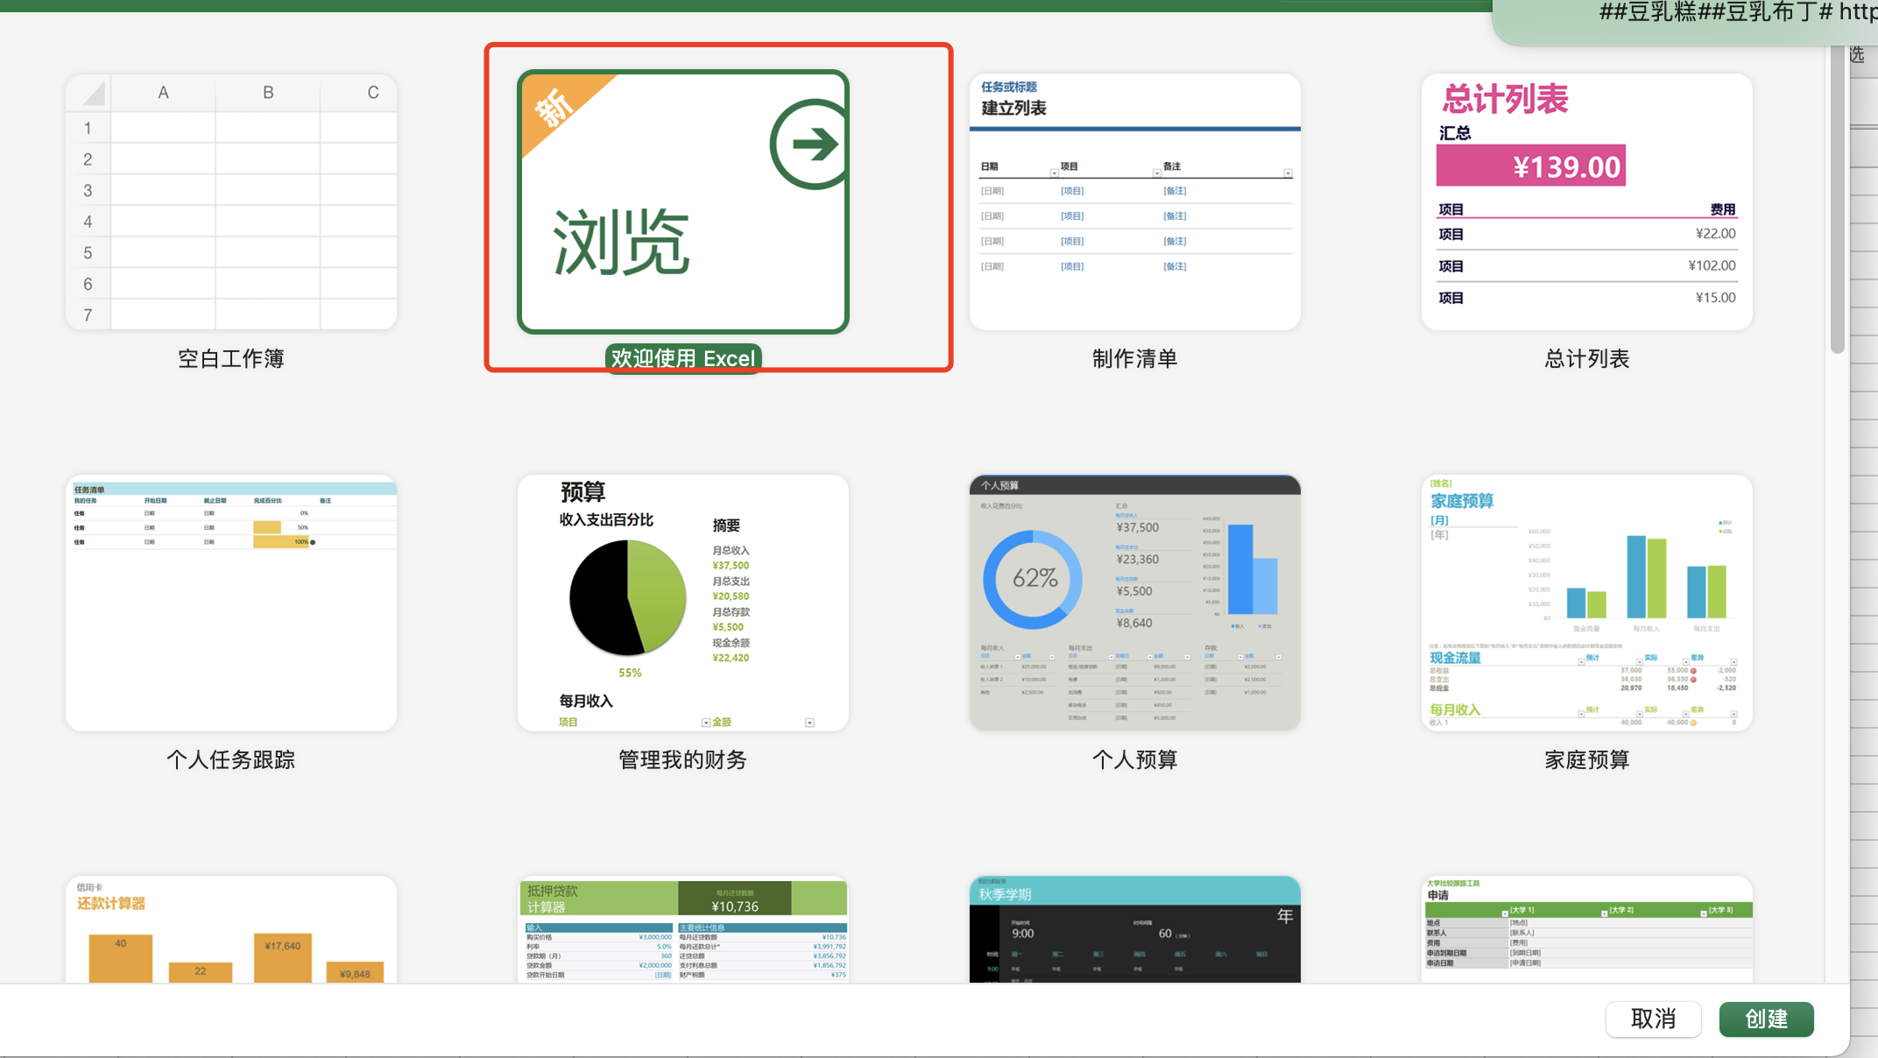
Task: Click the 空白工作簿 label
Action: point(231,358)
